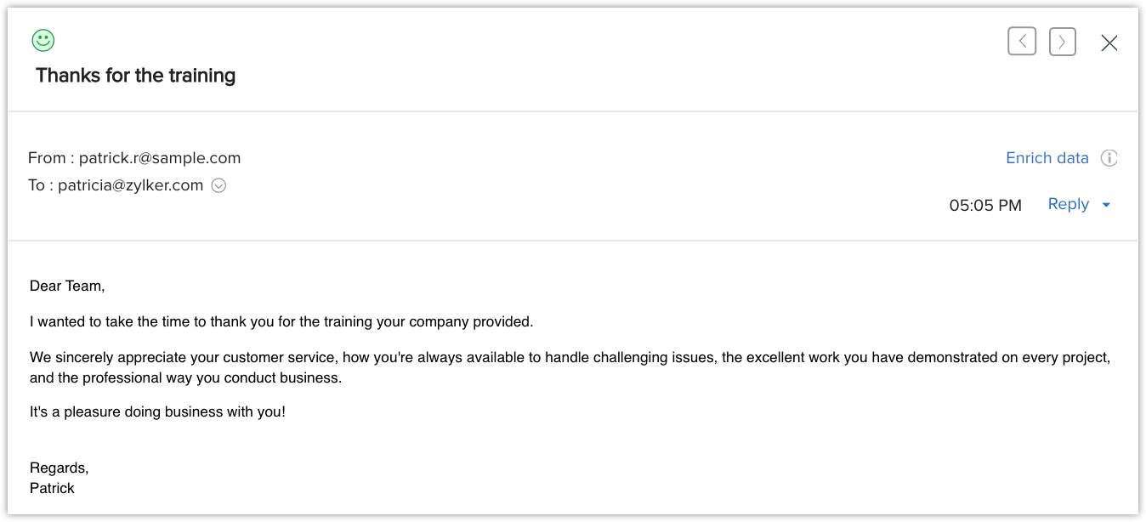Click sender address patrick.r@sample.com
Viewport: 1146px width, 522px height.
[x=160, y=158]
